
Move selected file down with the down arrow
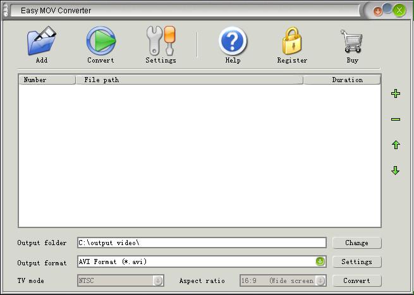396,171
